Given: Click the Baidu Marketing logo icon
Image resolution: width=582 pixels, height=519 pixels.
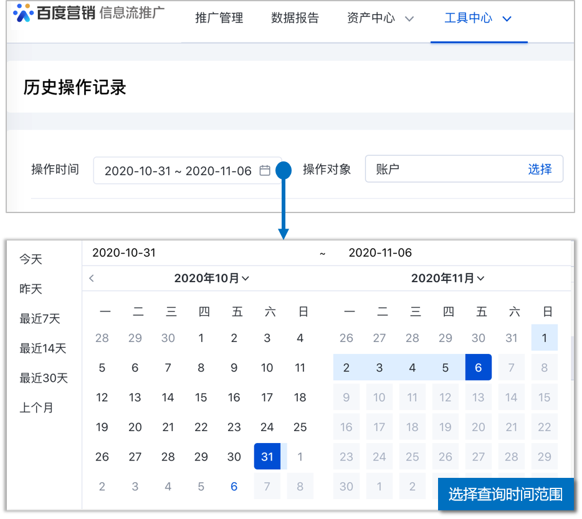Looking at the screenshot, I should pos(24,12).
